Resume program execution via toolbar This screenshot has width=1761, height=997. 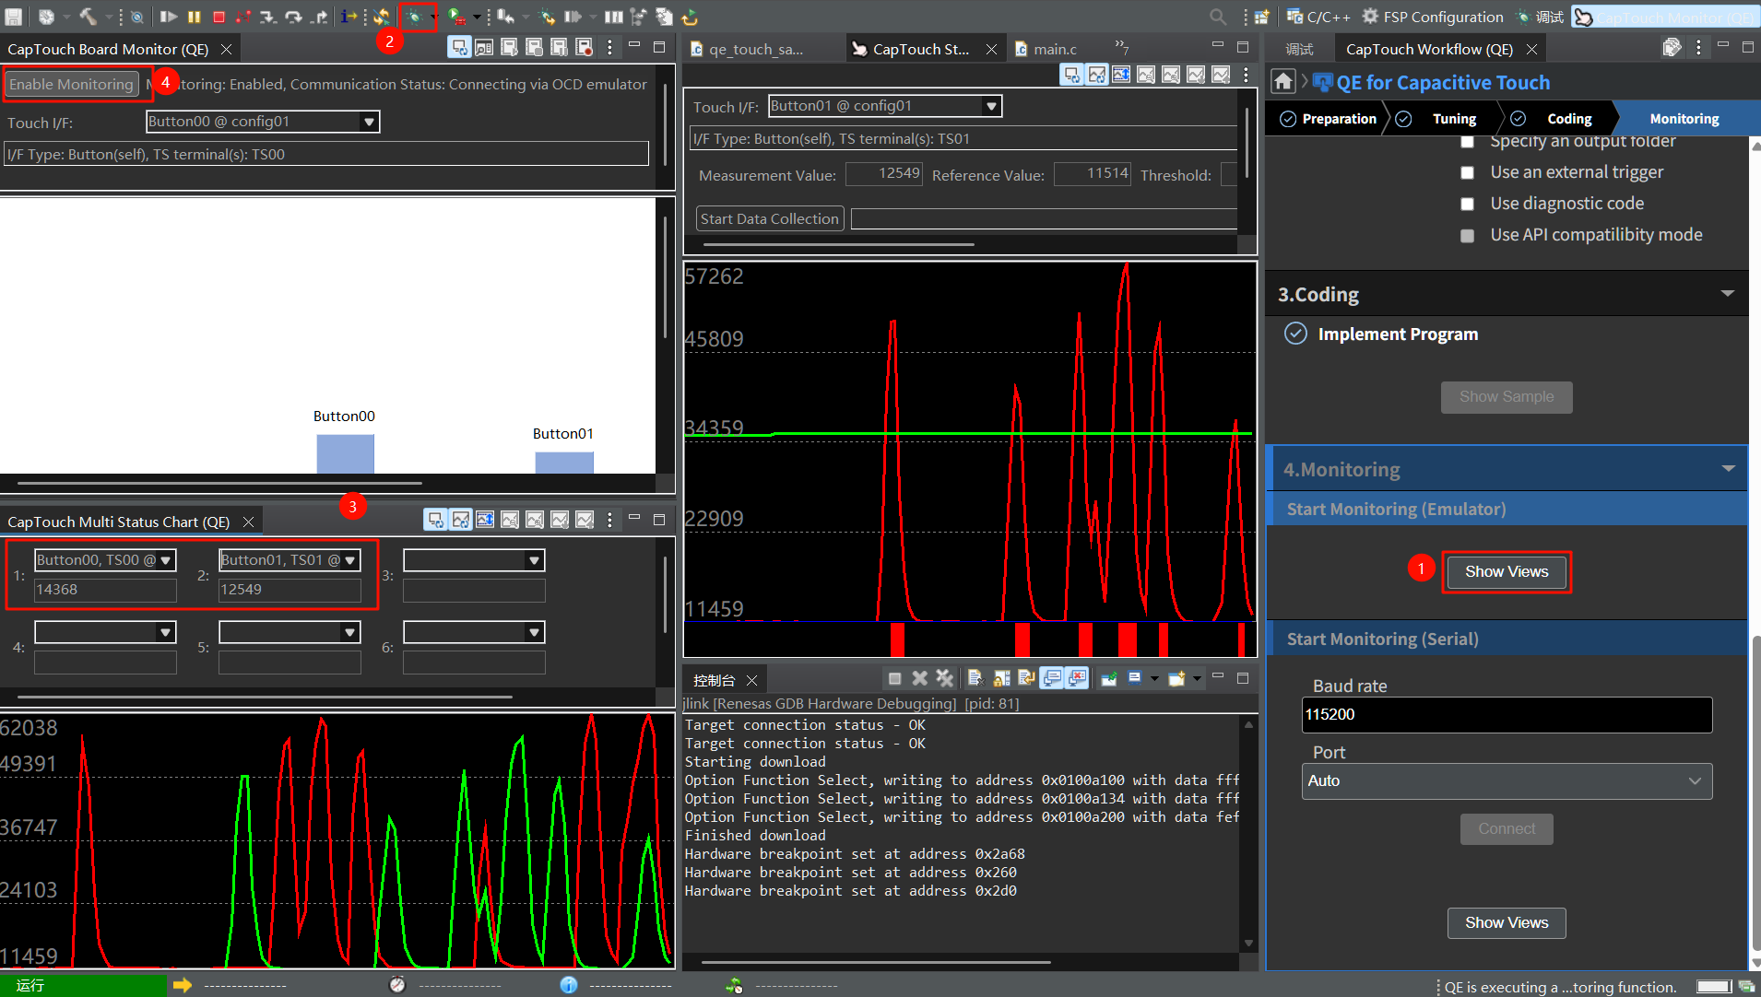pos(169,17)
